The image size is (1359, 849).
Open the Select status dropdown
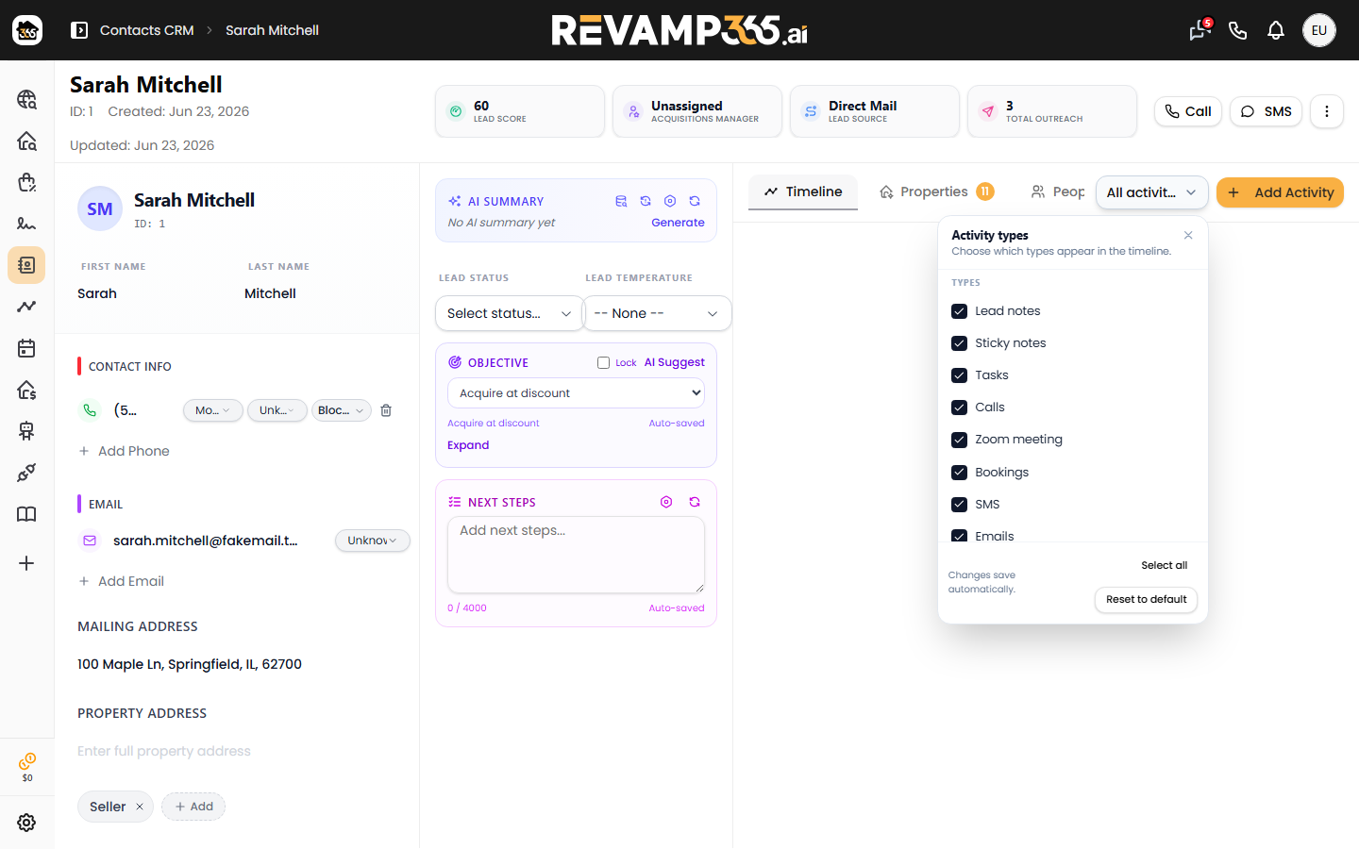click(x=510, y=313)
